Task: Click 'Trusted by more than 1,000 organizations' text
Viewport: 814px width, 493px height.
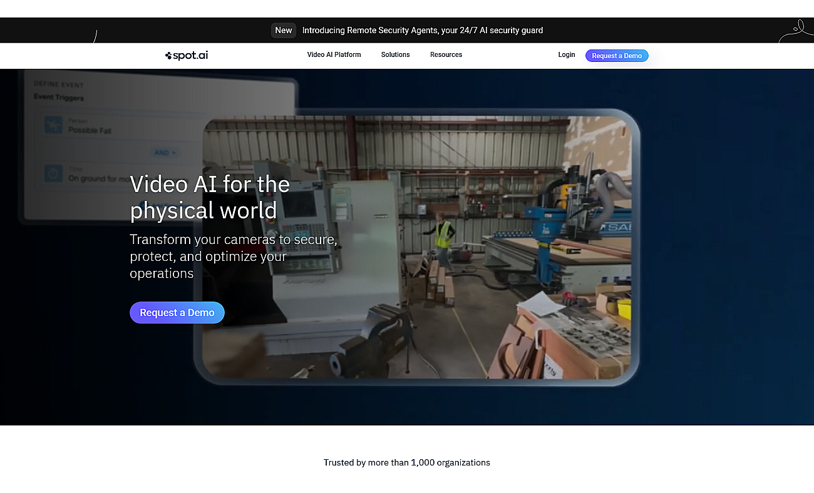Action: (x=407, y=462)
